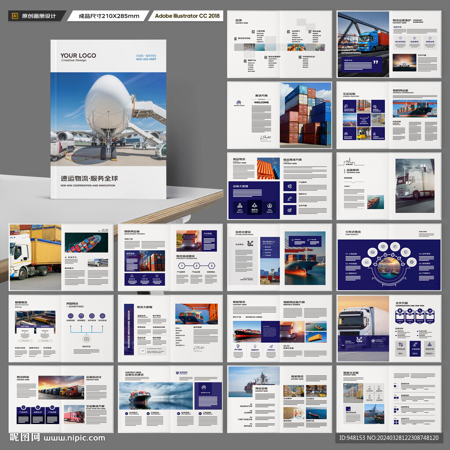450x450 pixels.
Task: Click the 智能化运输 heading
Action: click(x=351, y=373)
